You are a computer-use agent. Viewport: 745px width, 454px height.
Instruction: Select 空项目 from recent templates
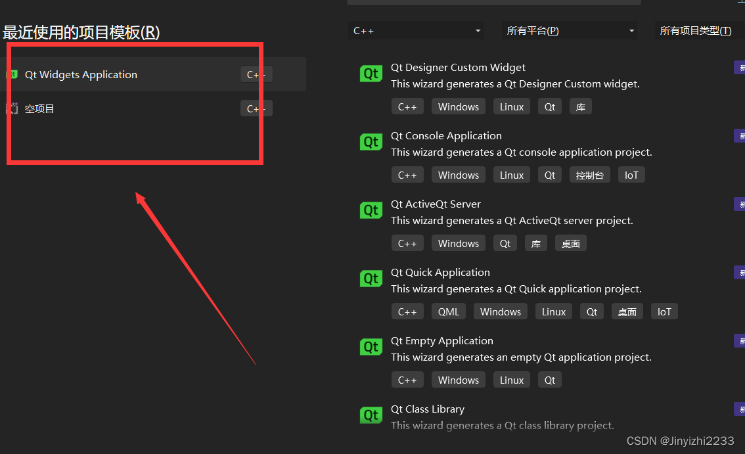(153, 108)
